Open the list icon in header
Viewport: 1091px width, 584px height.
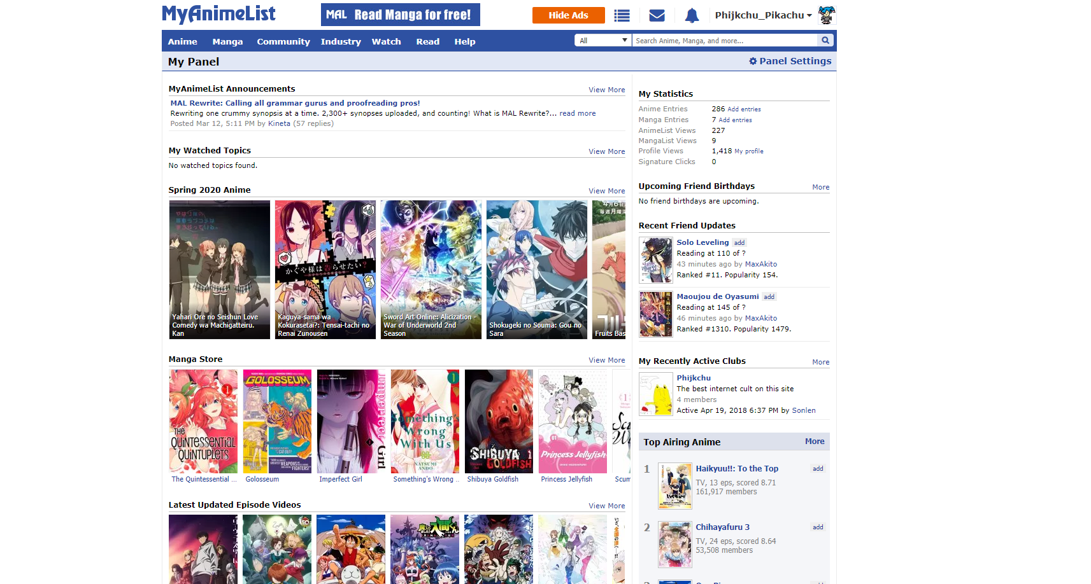tap(622, 15)
